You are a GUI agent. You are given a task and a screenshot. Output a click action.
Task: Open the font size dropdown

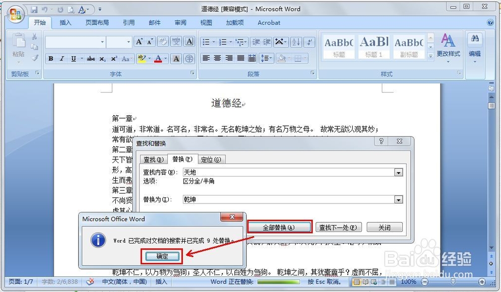[x=128, y=41]
